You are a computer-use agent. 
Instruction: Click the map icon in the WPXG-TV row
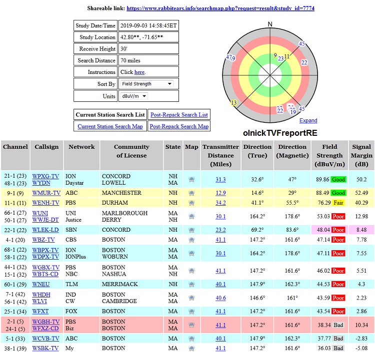191,180
